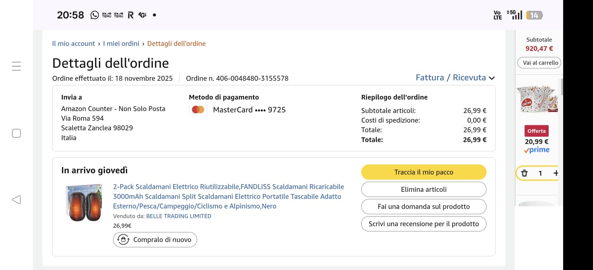Image resolution: width=593 pixels, height=270 pixels.
Task: Select Scrivi una recensione per il prodotto
Action: pos(424,224)
